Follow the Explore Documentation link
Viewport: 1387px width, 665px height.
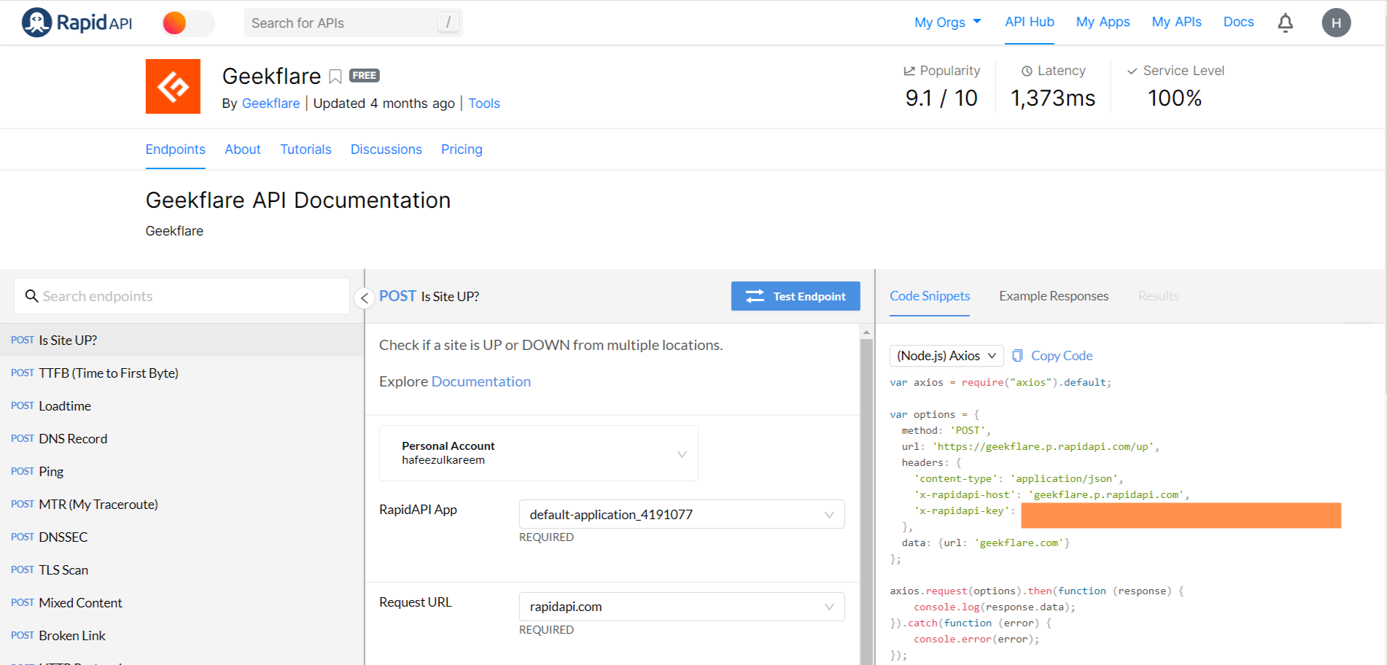point(481,381)
